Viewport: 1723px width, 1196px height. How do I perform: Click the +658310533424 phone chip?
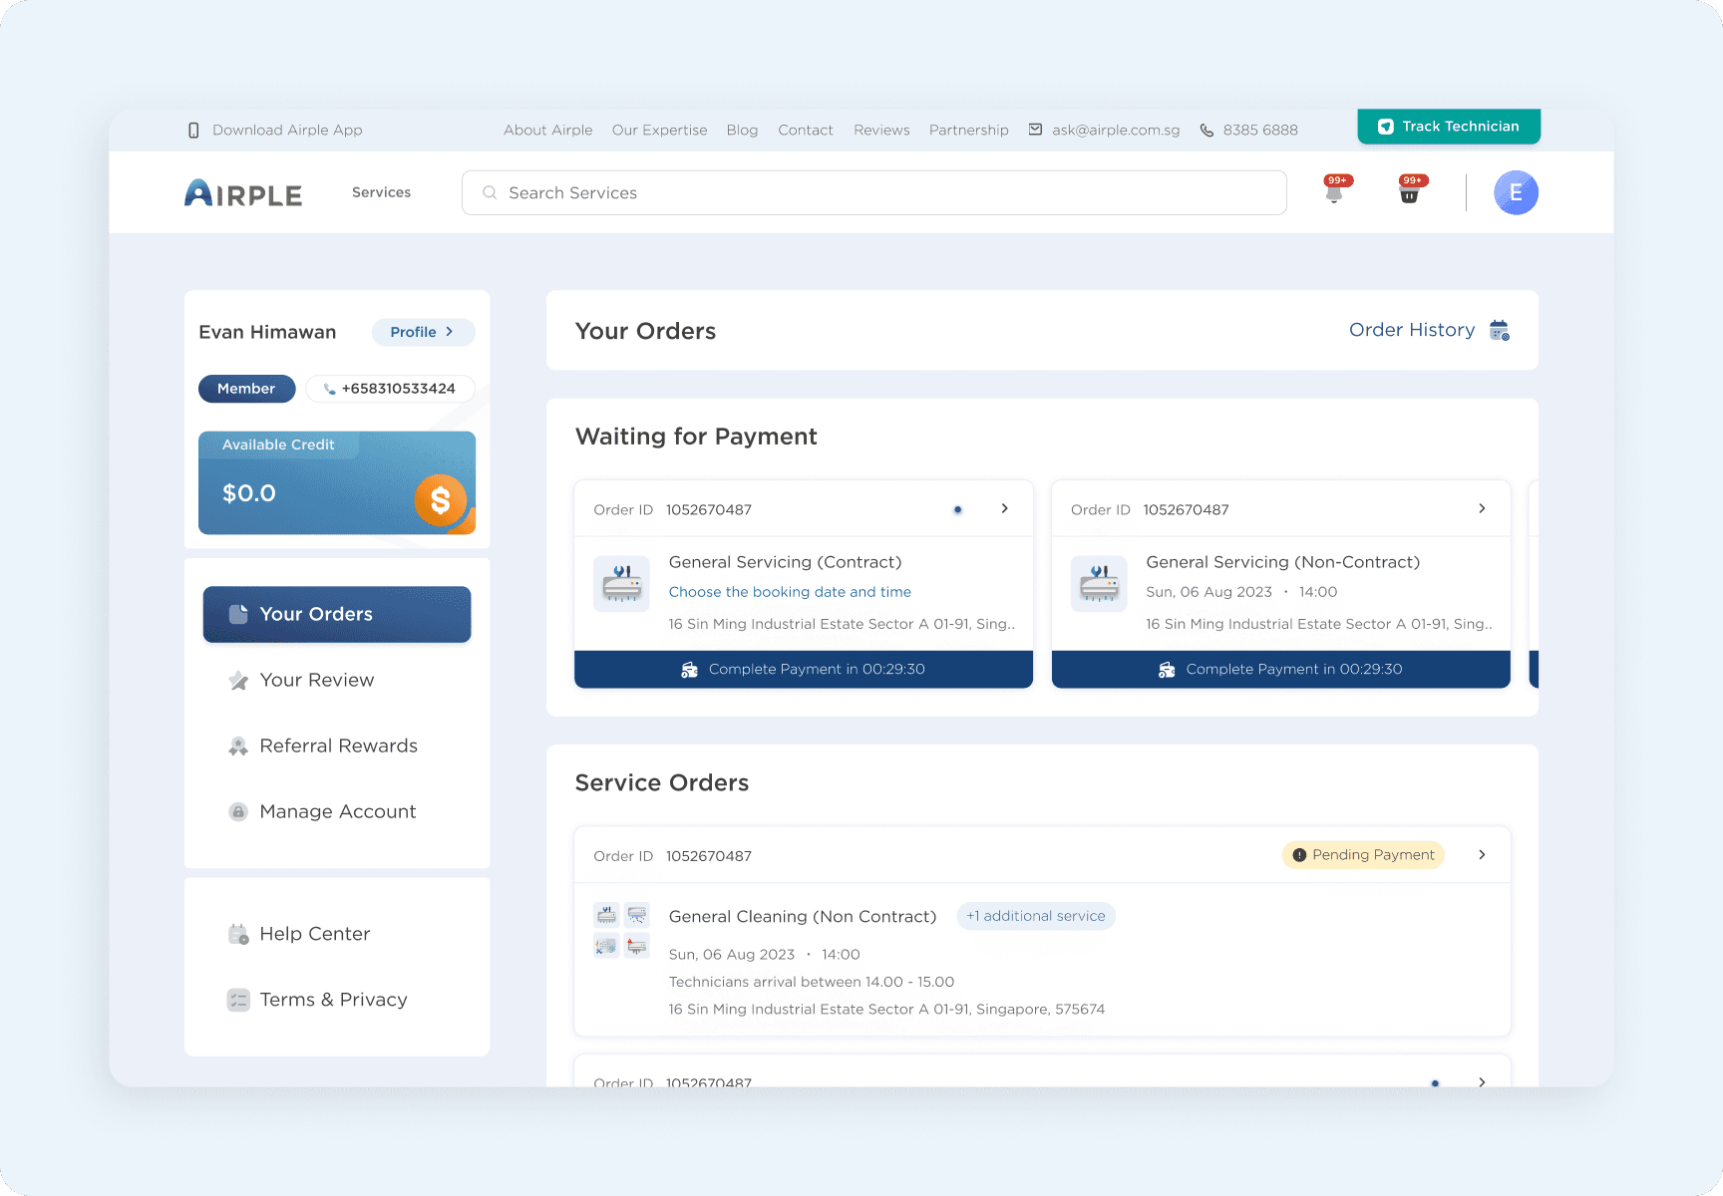coord(390,389)
